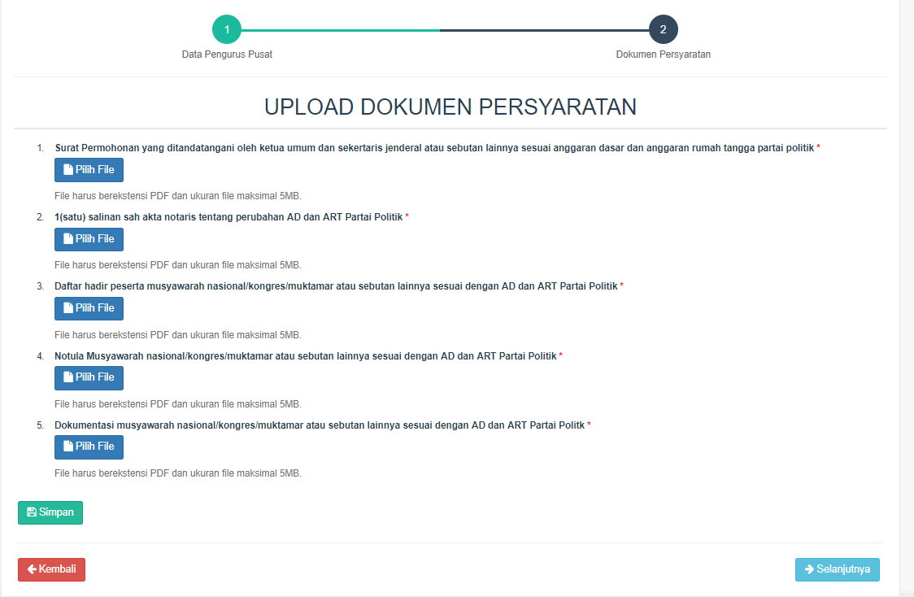Switch to the Dokumen Persyaratan step label
Image resolution: width=914 pixels, height=597 pixels.
click(x=663, y=54)
